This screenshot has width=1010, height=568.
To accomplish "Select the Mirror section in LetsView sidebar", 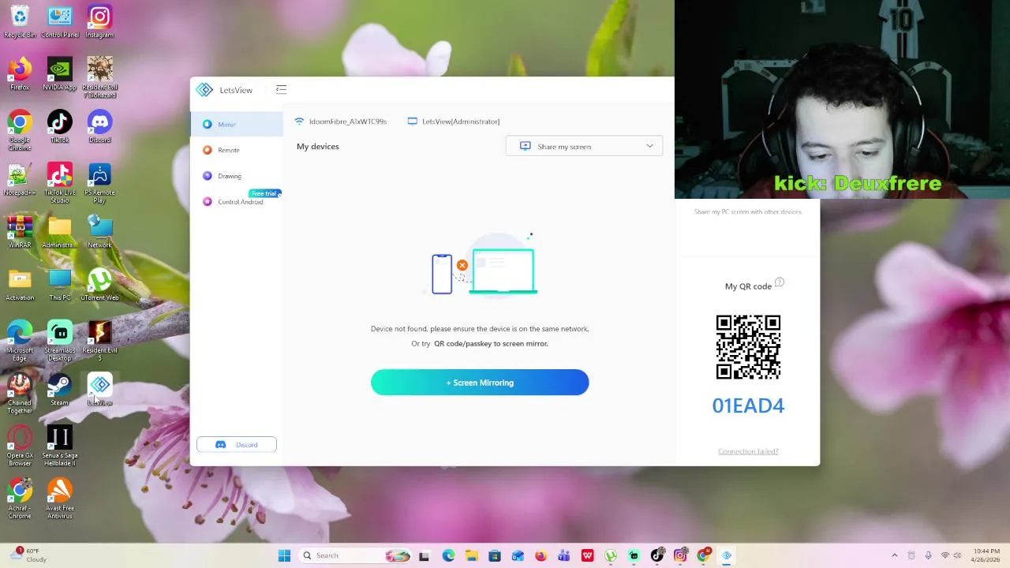I will tap(236, 124).
